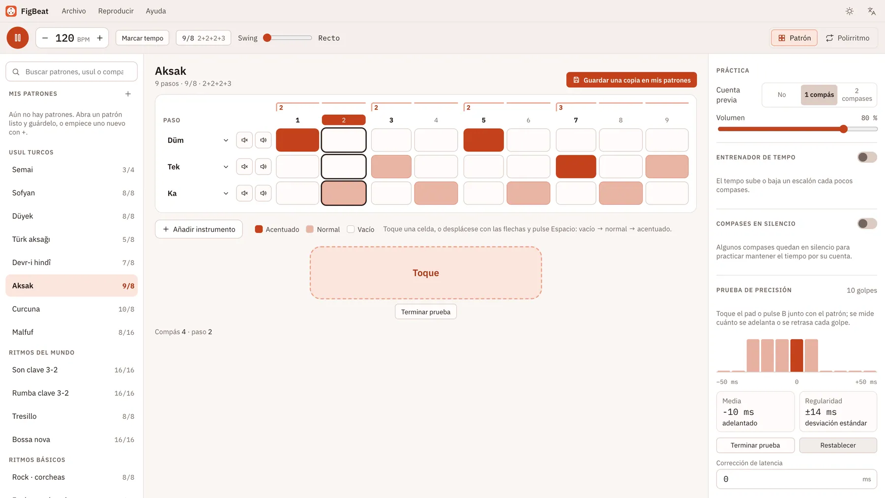
Task: Select the Patrón view tab
Action: click(x=795, y=38)
